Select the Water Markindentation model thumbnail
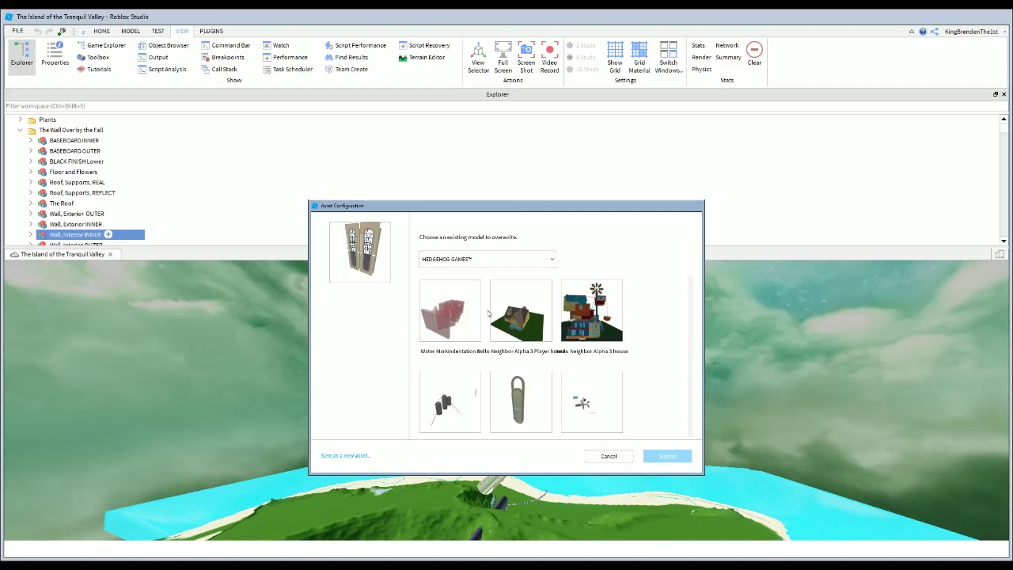This screenshot has height=570, width=1013. (x=450, y=310)
